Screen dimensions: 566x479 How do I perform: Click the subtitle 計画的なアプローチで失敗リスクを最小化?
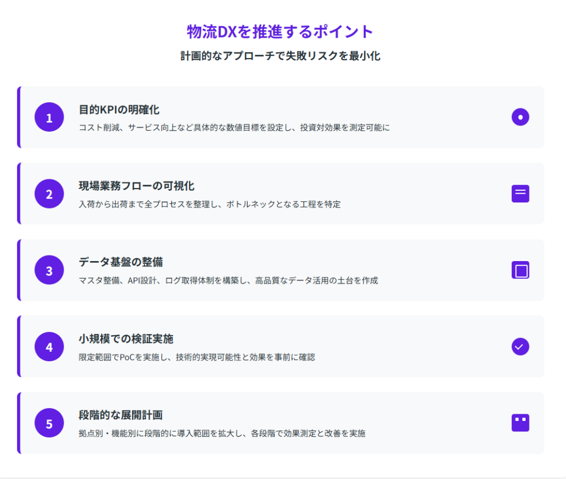tap(280, 56)
